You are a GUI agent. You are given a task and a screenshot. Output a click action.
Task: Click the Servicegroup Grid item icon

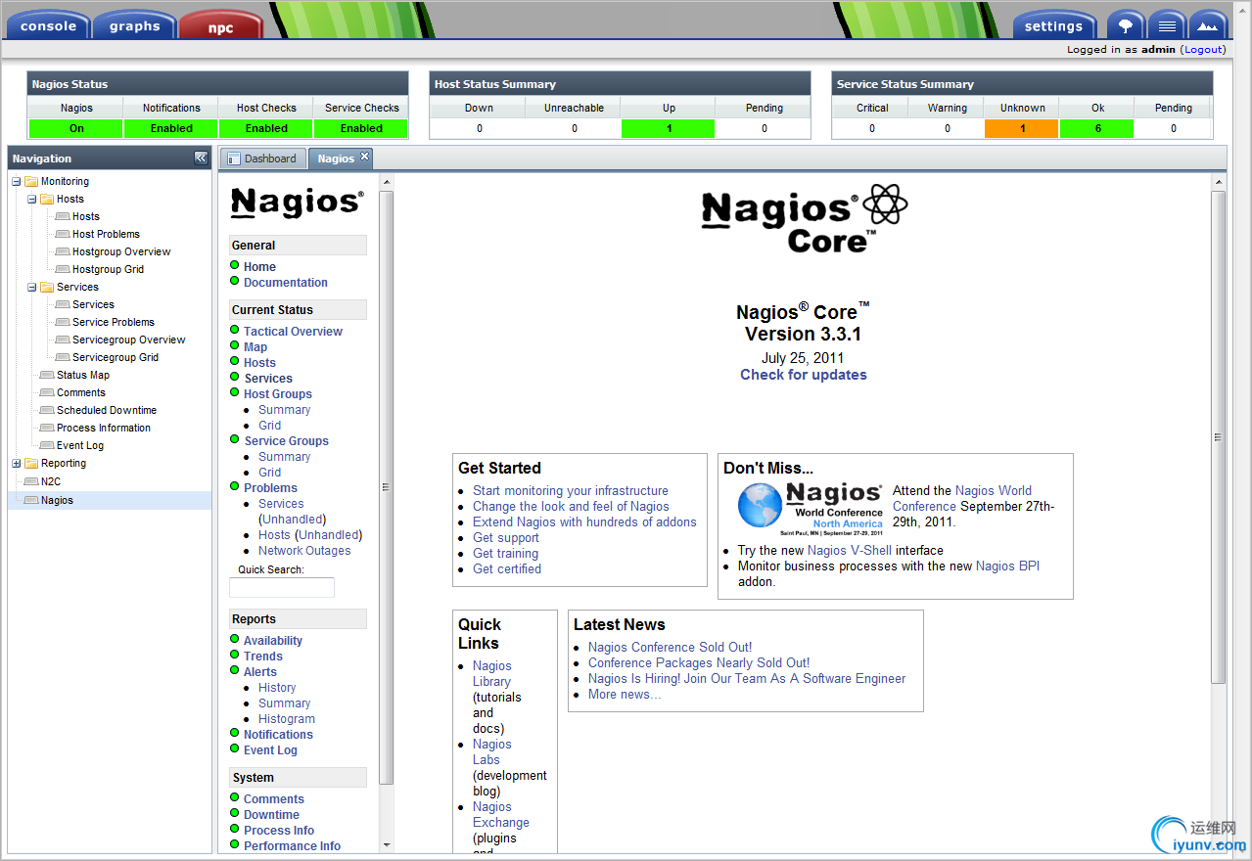[63, 357]
